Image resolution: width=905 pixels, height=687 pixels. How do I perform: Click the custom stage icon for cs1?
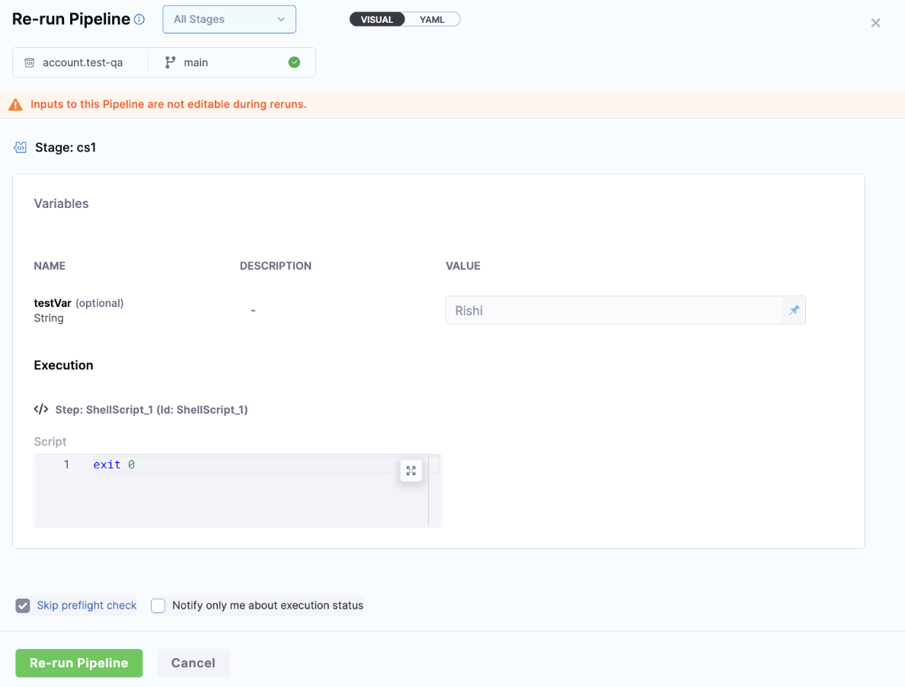21,148
